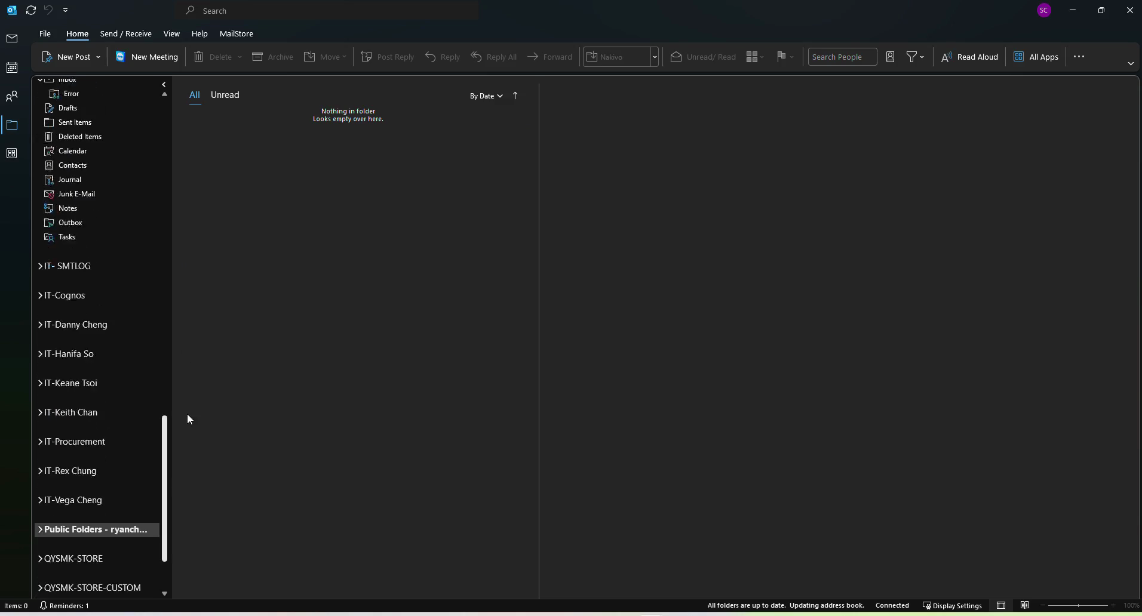Open the New Post dropdown arrow
This screenshot has width=1142, height=616.
[98, 57]
